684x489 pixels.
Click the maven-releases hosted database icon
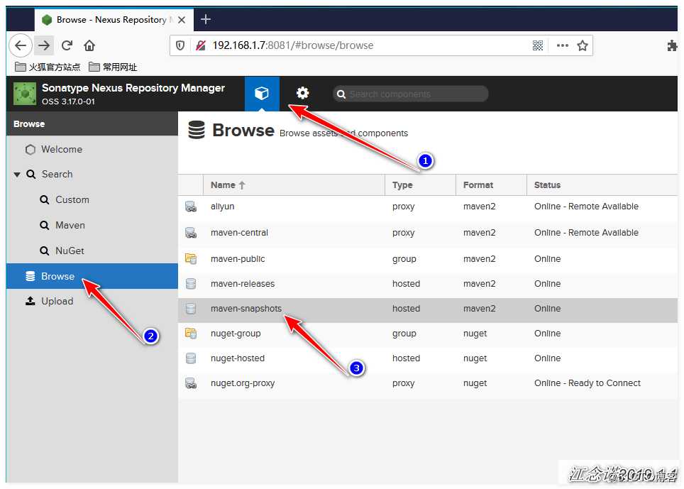[x=191, y=284]
